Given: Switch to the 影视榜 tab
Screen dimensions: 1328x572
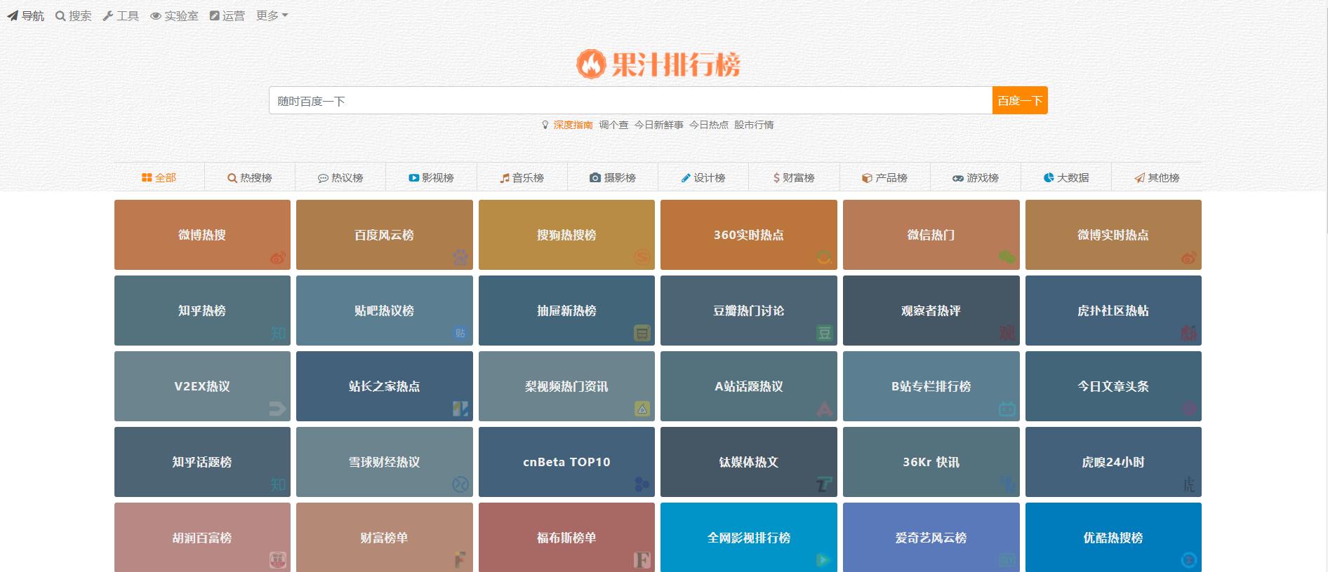Looking at the screenshot, I should (x=432, y=177).
